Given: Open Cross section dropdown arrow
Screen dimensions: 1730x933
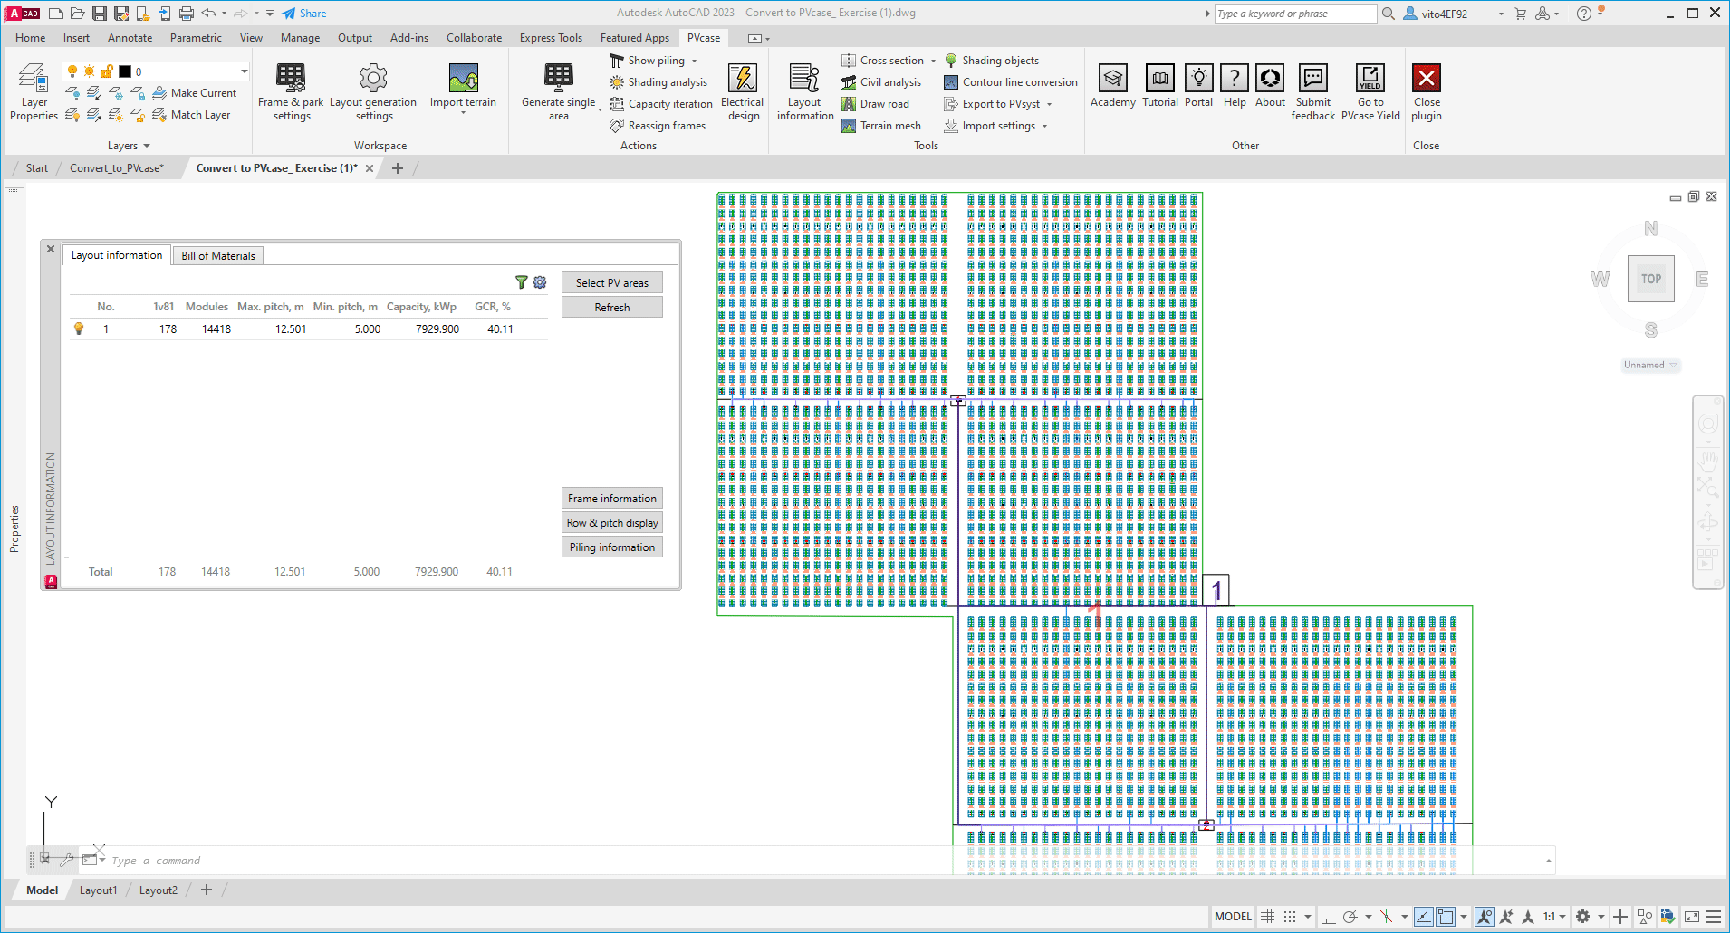Looking at the screenshot, I should tap(933, 61).
